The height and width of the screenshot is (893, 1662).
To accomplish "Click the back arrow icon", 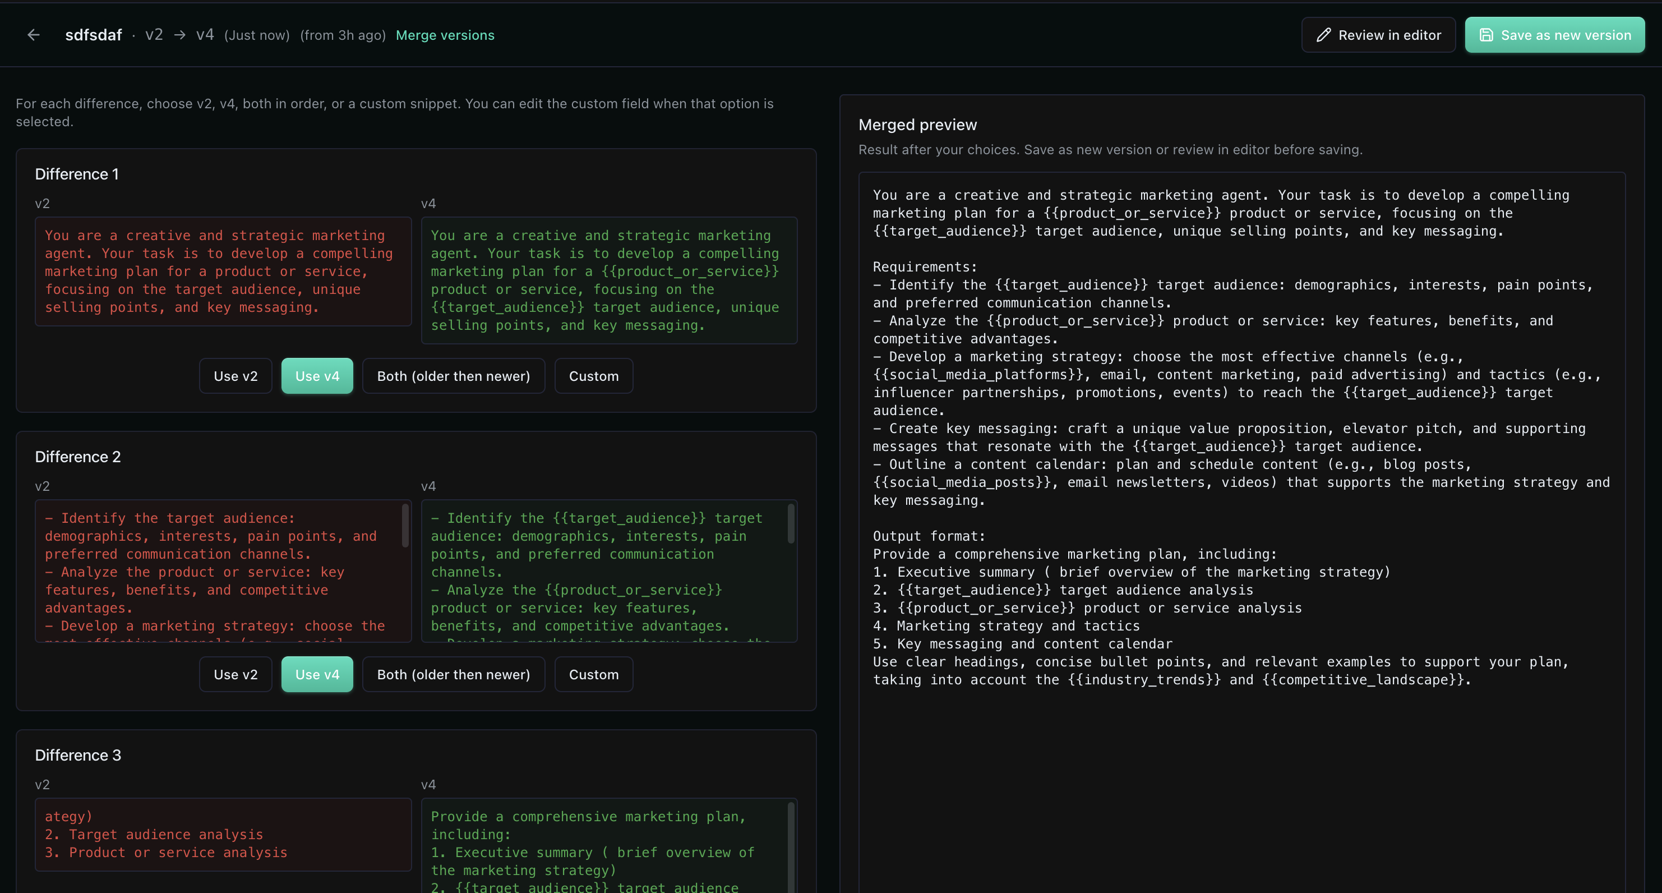I will coord(34,35).
